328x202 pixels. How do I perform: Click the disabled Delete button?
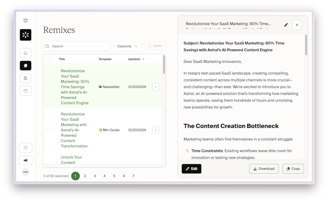click(x=155, y=46)
